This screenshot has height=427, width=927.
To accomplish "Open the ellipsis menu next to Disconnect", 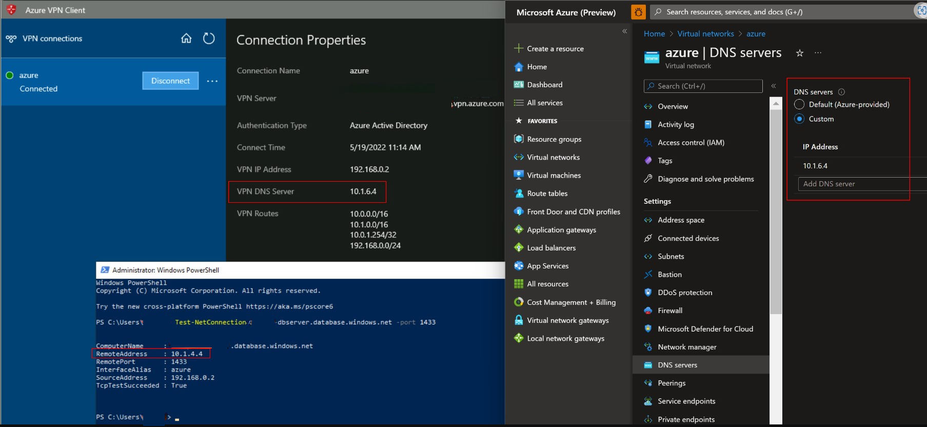I will click(212, 81).
